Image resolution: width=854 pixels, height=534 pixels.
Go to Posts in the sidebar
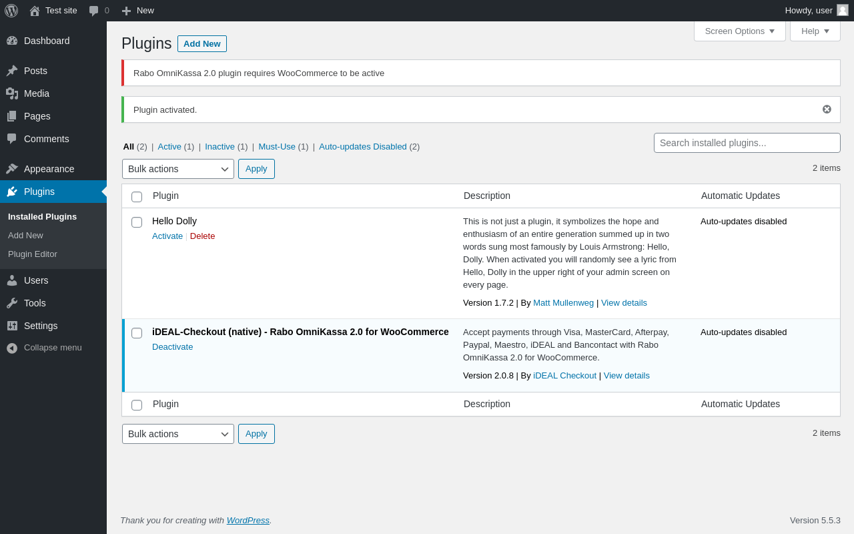point(53,71)
